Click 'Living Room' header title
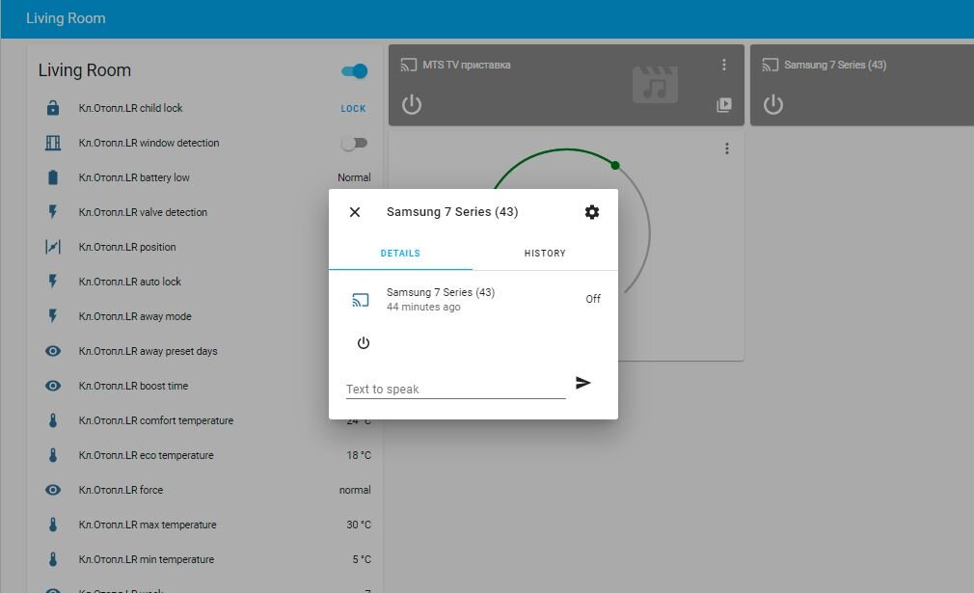This screenshot has height=593, width=974. [66, 18]
